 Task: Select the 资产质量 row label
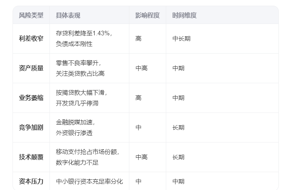pos(31,68)
